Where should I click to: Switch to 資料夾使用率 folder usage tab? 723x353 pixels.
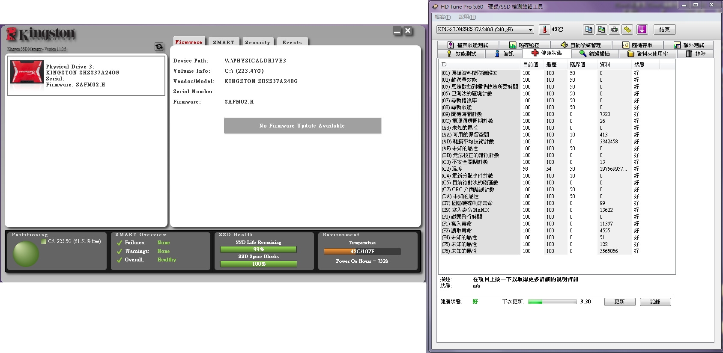point(648,53)
